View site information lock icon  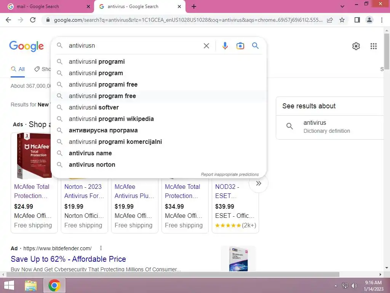coord(48,20)
